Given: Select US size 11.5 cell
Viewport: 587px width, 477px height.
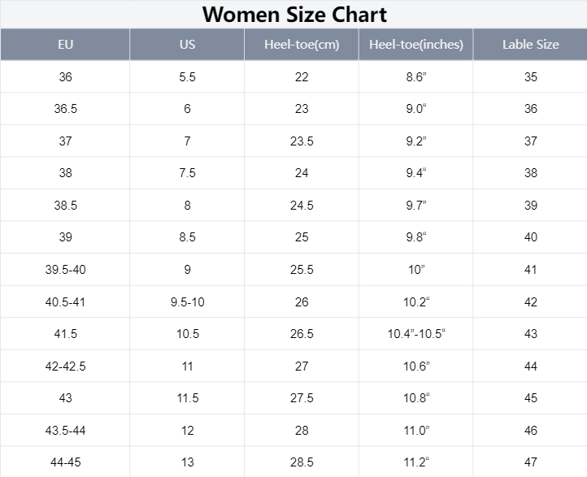Looking at the screenshot, I should 187,398.
